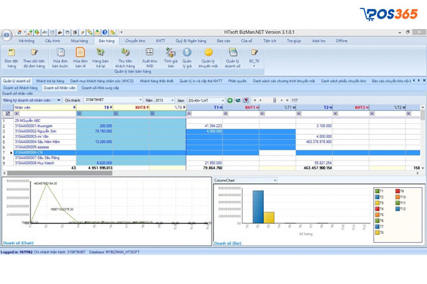The height and width of the screenshot is (284, 427).
Task: Click the T1 blue legend swatch
Action: point(378,191)
